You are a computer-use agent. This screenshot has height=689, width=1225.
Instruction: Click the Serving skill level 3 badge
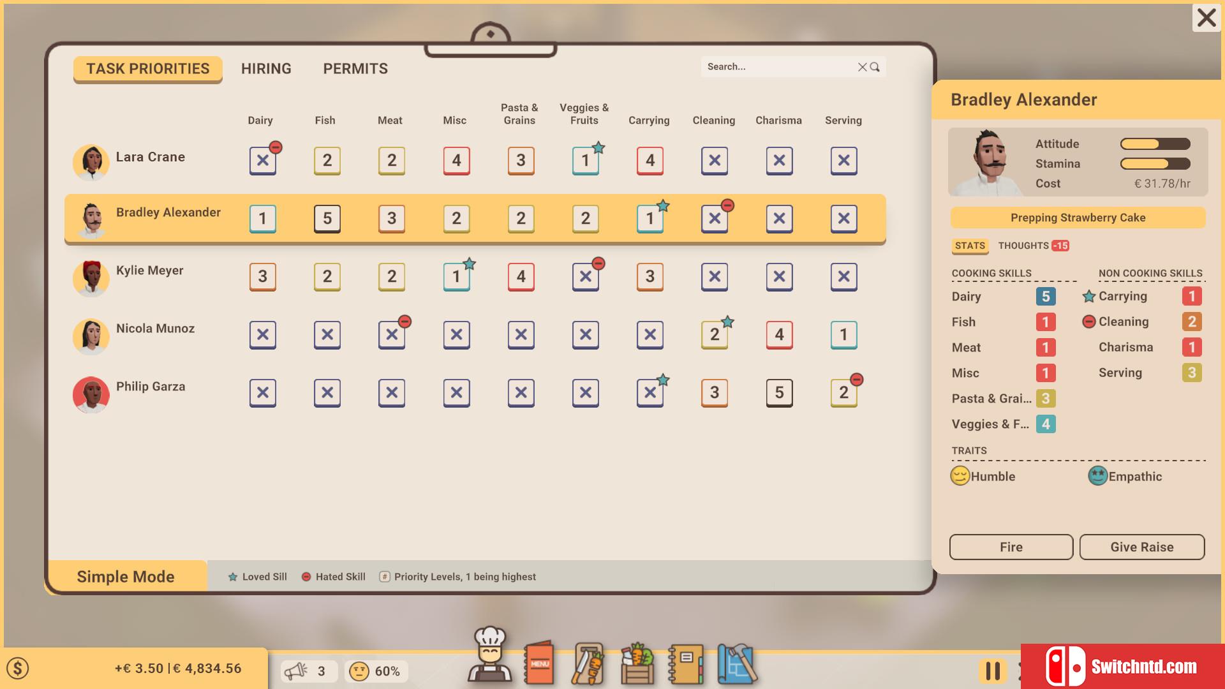click(1192, 373)
